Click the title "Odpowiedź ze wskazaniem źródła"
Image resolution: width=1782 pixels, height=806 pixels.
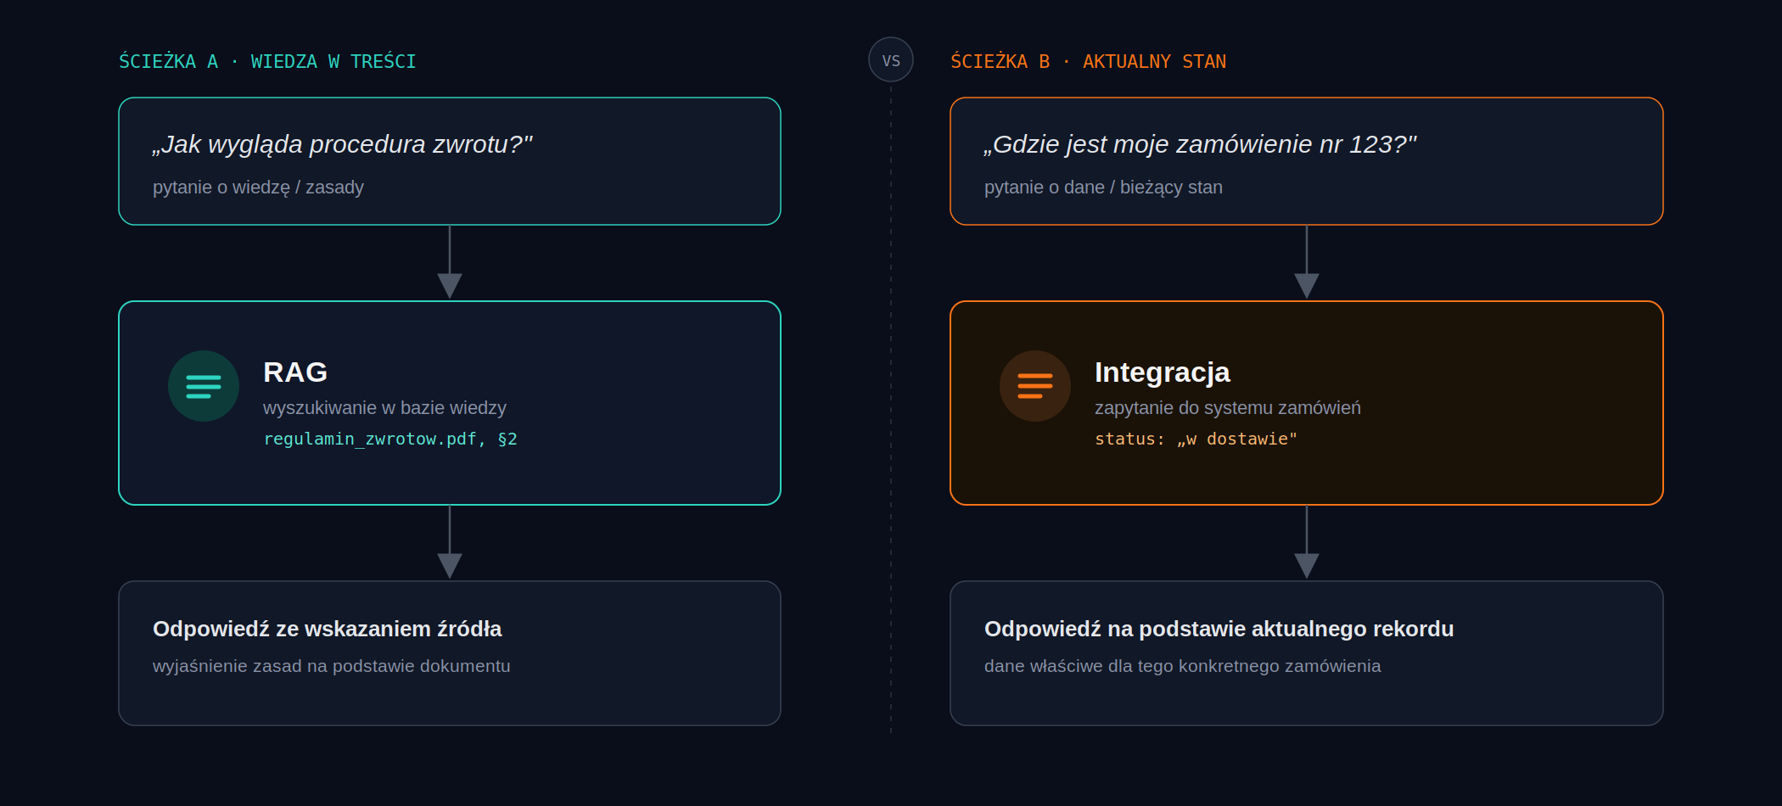327,629
